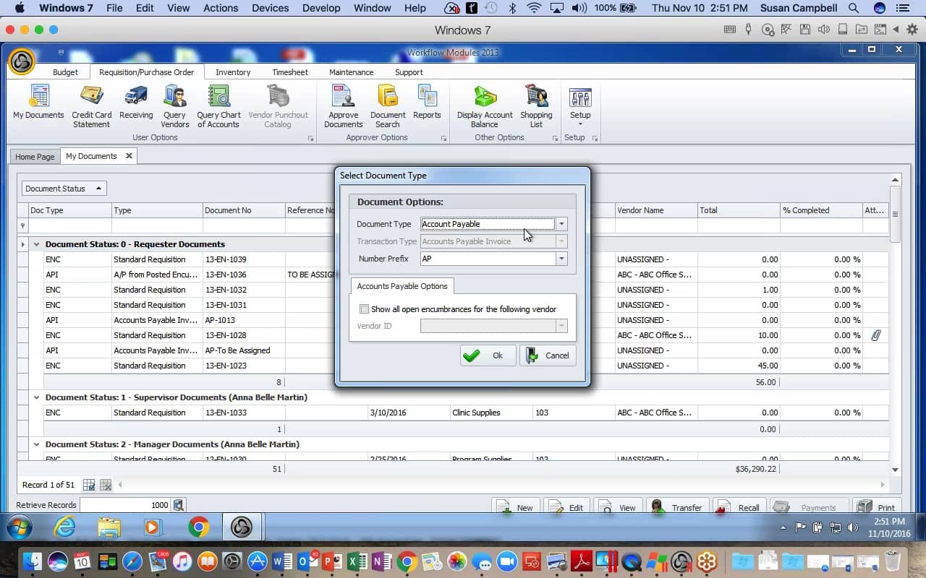The height and width of the screenshot is (578, 926).
Task: Open Spotlight search in menu bar
Action: (x=854, y=8)
